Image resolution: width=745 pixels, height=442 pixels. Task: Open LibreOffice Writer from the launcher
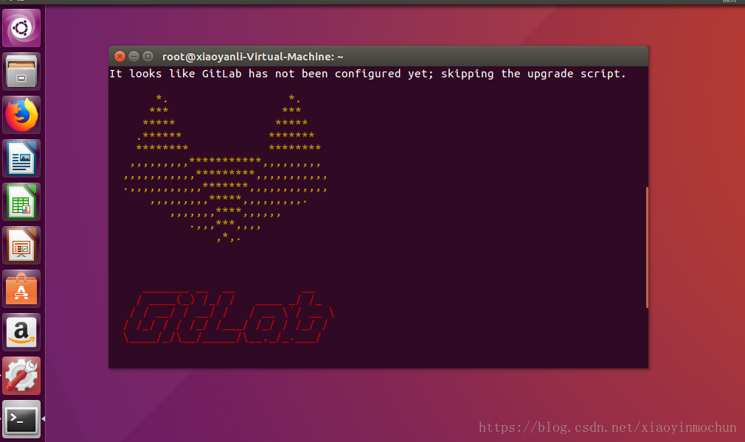pos(21,158)
